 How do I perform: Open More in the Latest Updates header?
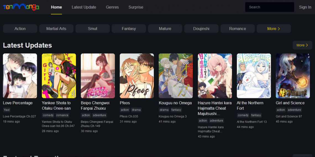point(302,45)
